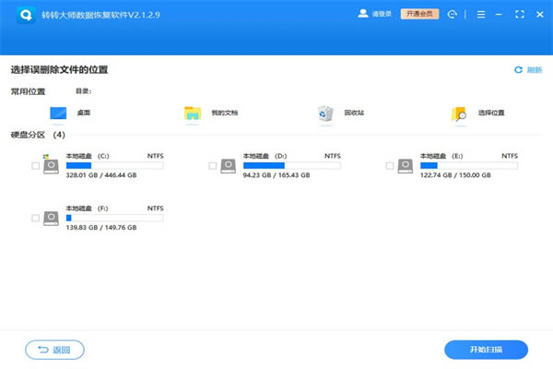Start scanning with the 开始扫描 button
The image size is (553, 369).
tap(486, 350)
